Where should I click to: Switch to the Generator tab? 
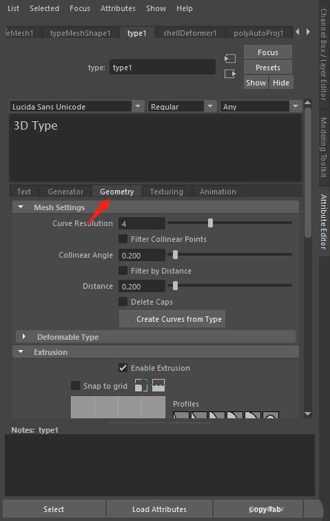(x=65, y=192)
